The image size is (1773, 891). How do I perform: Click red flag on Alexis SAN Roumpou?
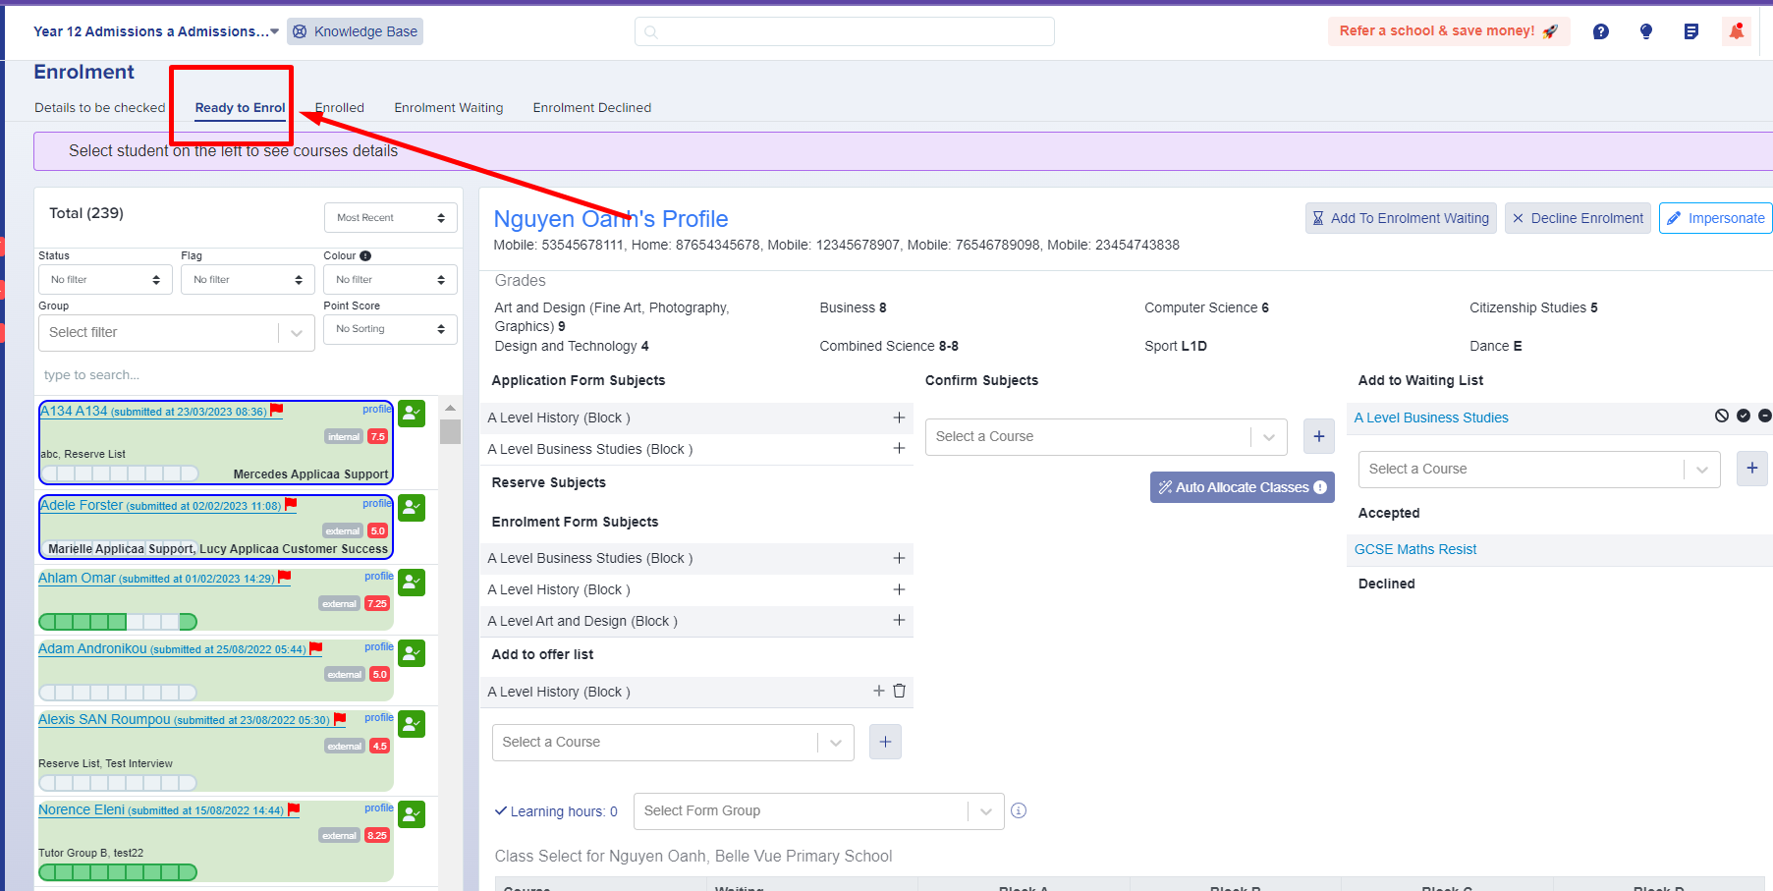tap(340, 719)
